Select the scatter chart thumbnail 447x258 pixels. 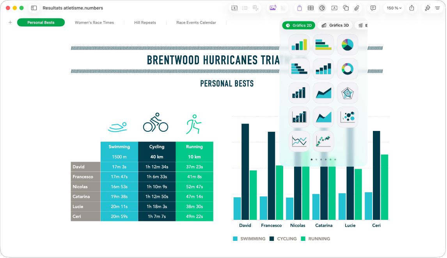click(x=323, y=141)
